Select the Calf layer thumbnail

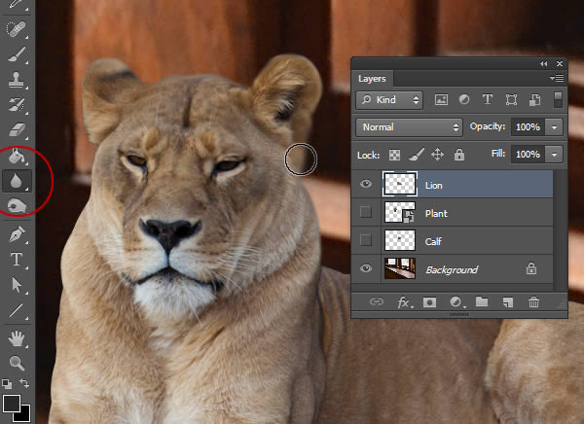pyautogui.click(x=400, y=240)
